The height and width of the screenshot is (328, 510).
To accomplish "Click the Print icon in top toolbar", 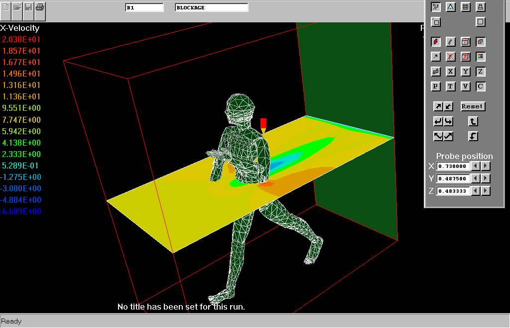I will pyautogui.click(x=40, y=7).
